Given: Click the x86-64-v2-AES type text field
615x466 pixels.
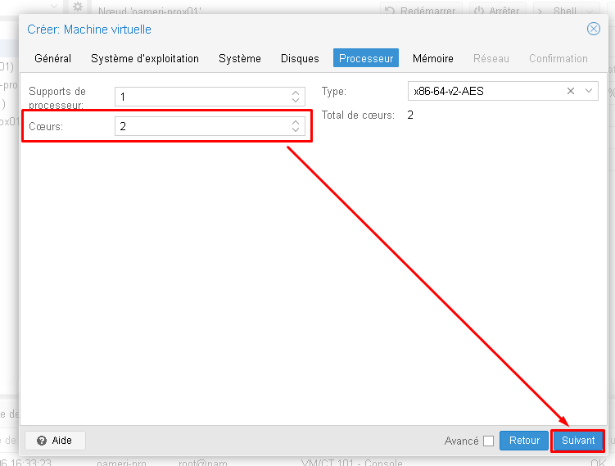Looking at the screenshot, I should [x=483, y=91].
